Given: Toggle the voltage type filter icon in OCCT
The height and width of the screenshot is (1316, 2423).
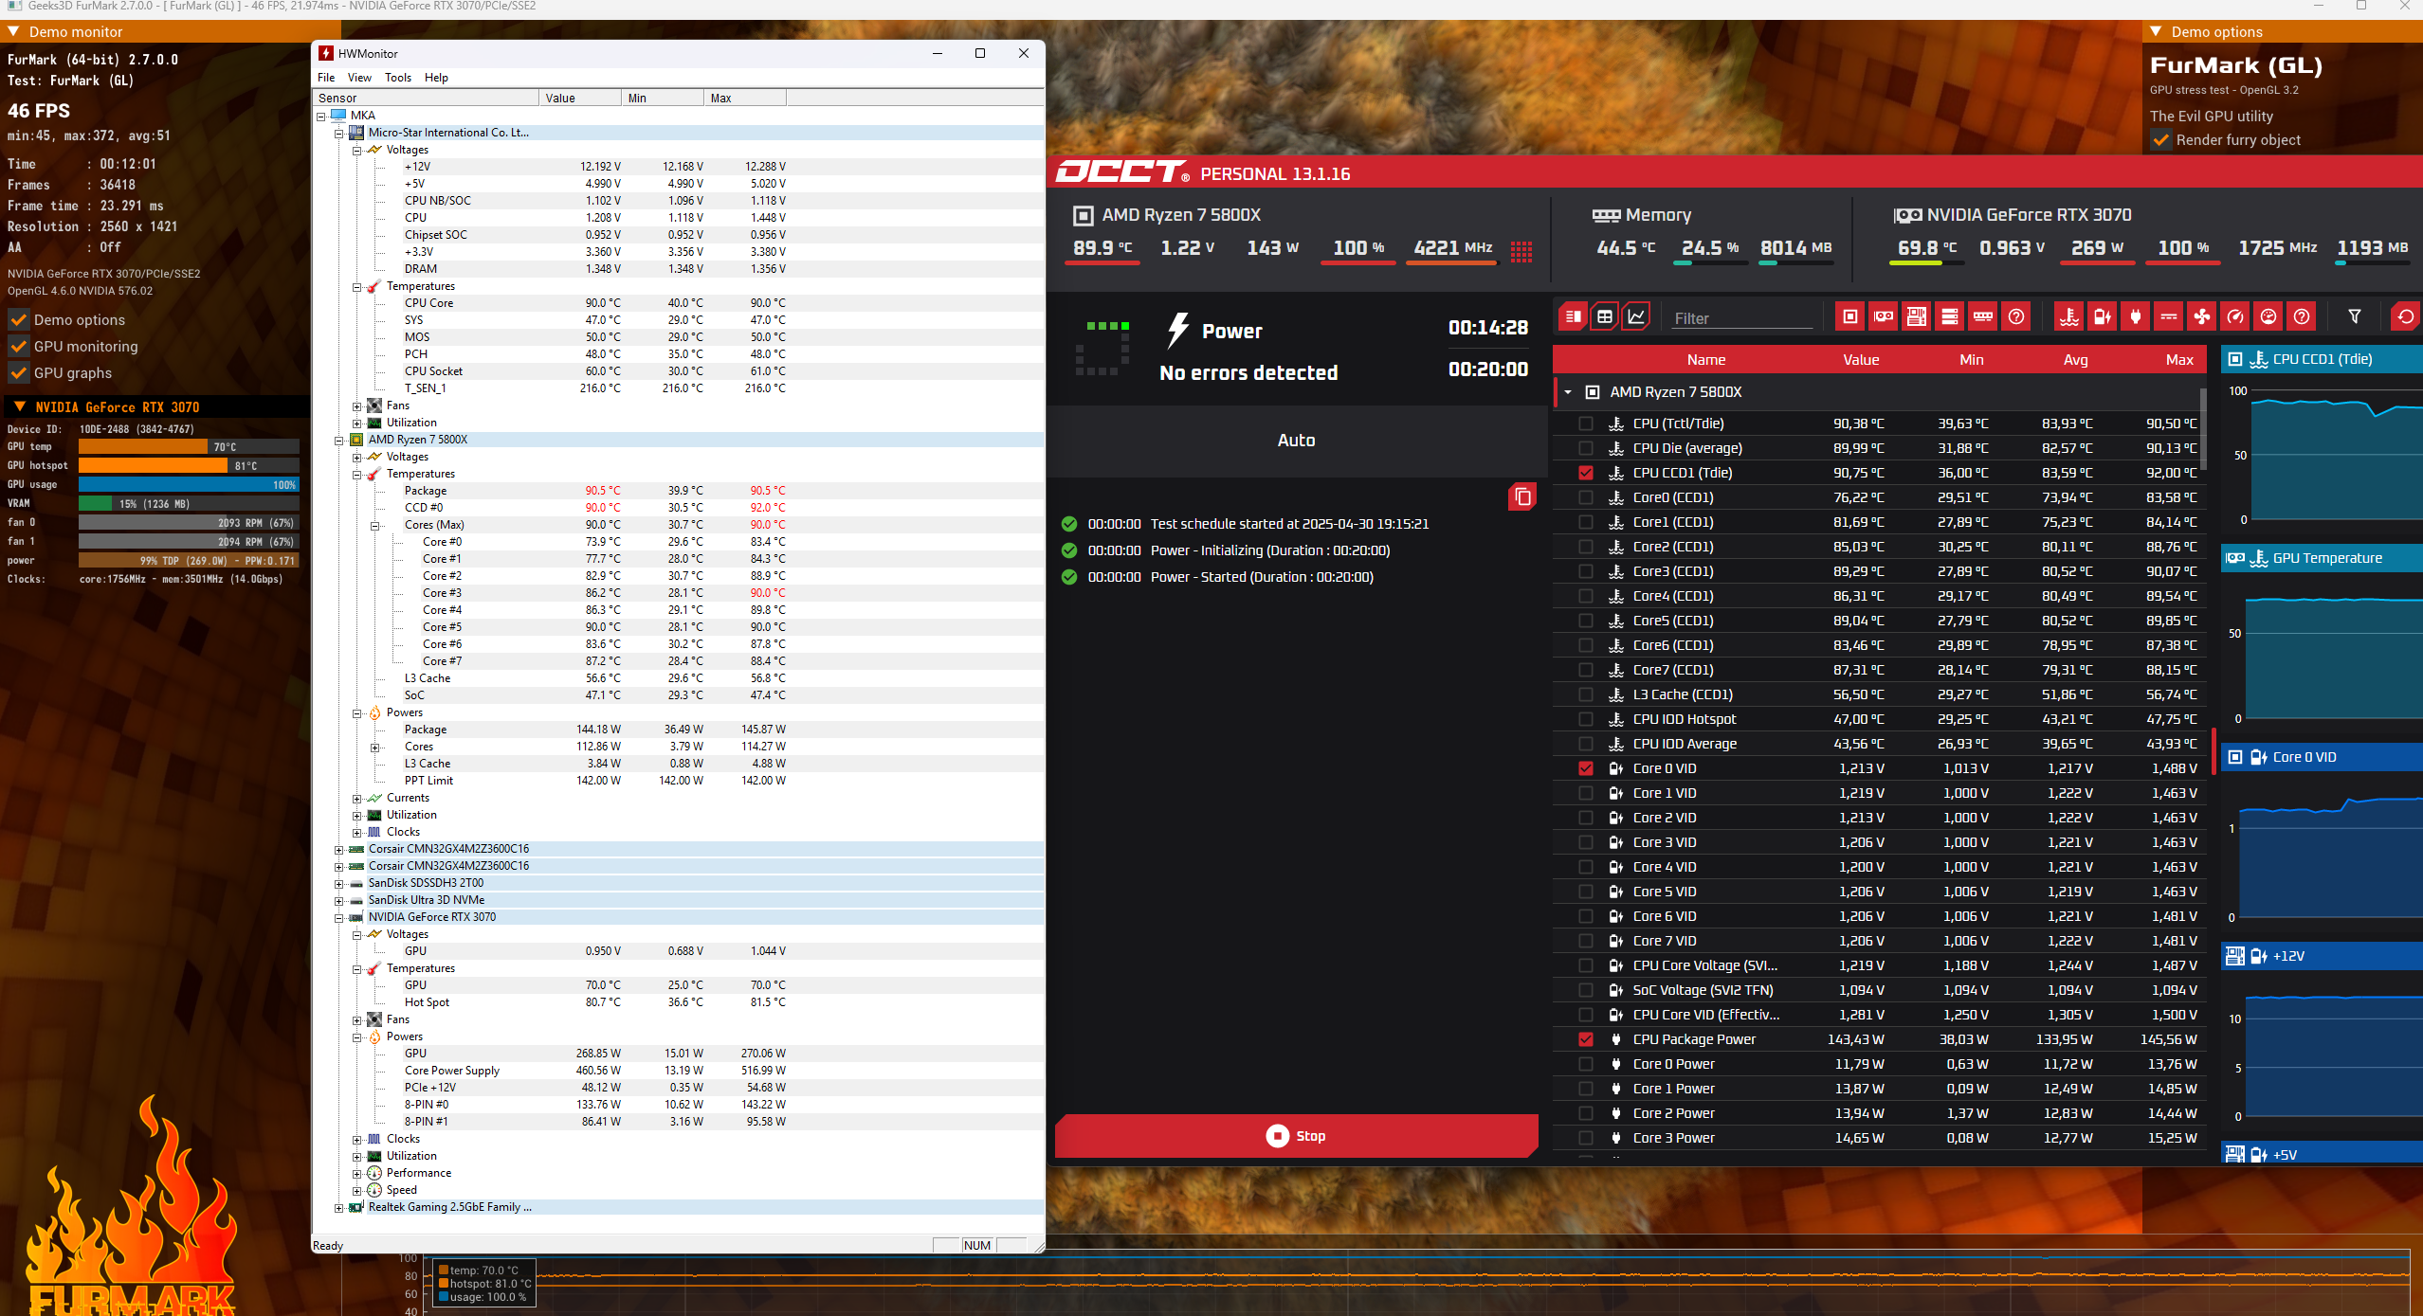Looking at the screenshot, I should click(x=2103, y=316).
